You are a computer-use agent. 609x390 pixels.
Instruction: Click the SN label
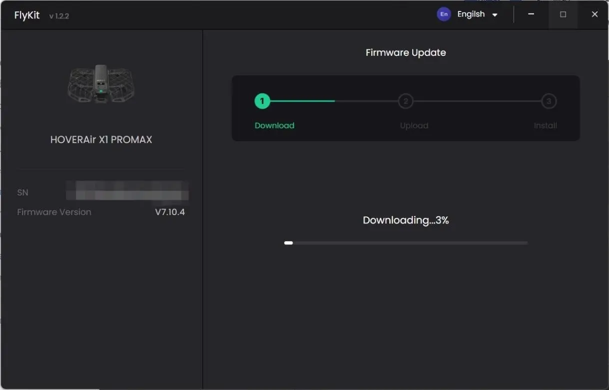(x=22, y=193)
